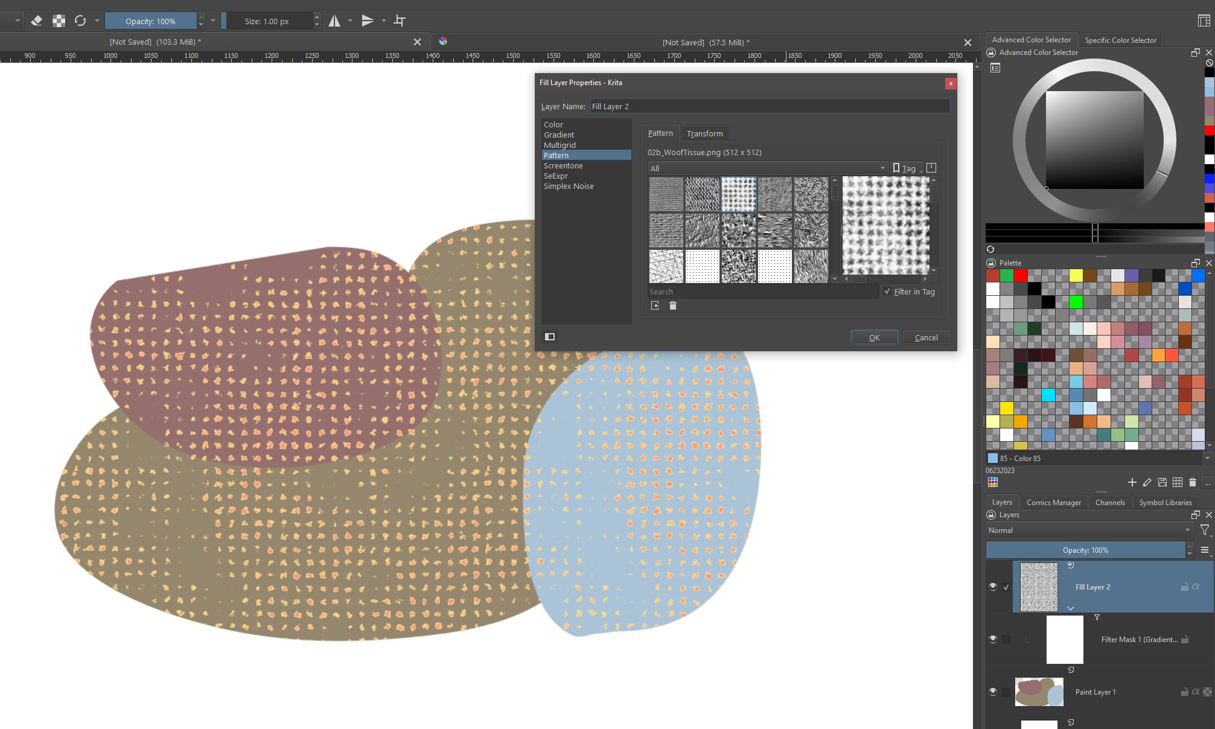This screenshot has width=1215, height=729.
Task: Hide the Paint Layer 1 layer
Action: [993, 692]
